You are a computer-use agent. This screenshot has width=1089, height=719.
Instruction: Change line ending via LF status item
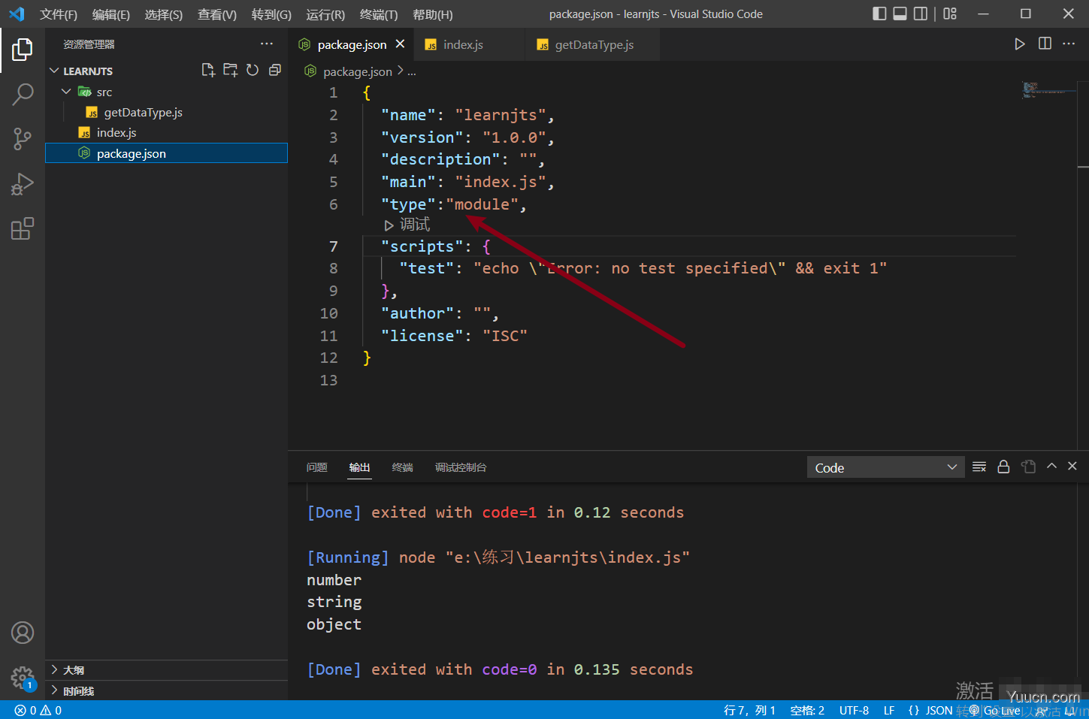point(889,710)
